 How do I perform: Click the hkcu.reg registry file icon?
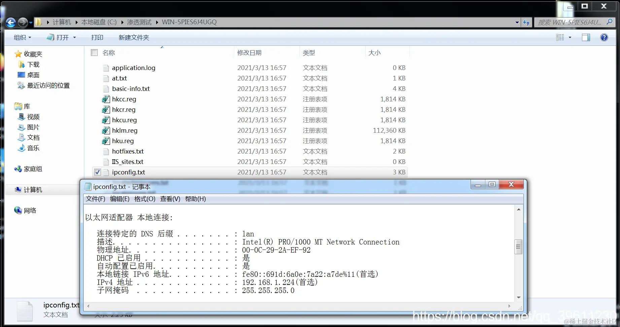106,120
